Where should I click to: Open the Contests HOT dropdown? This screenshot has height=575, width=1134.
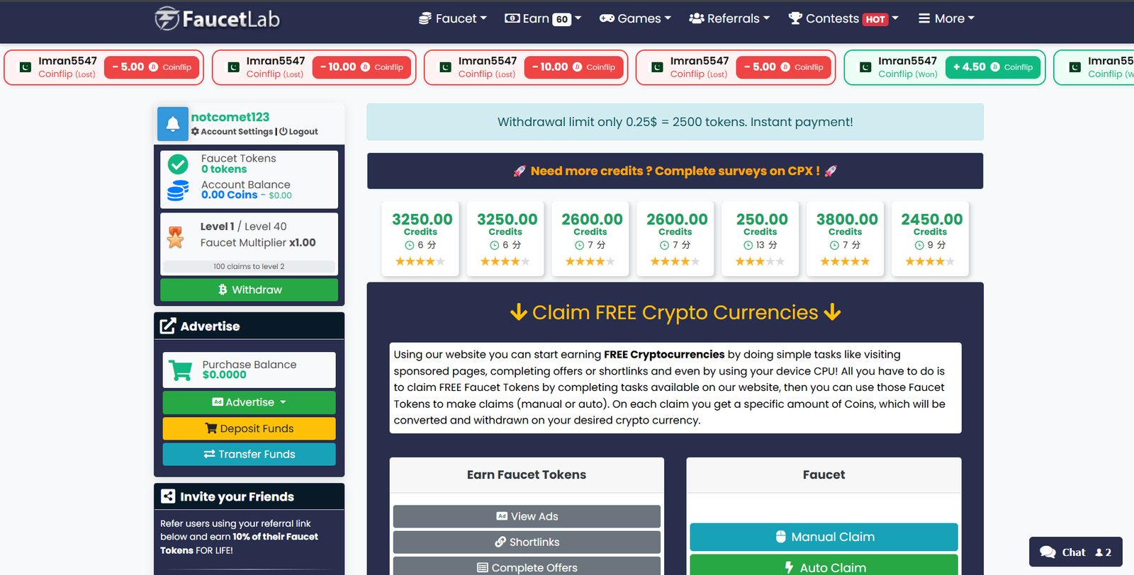click(843, 18)
